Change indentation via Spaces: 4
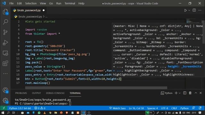The height and width of the screenshot is (115, 205). [152, 108]
